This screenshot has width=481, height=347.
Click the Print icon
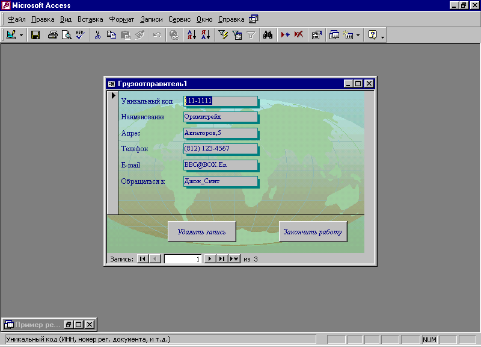[x=53, y=35]
